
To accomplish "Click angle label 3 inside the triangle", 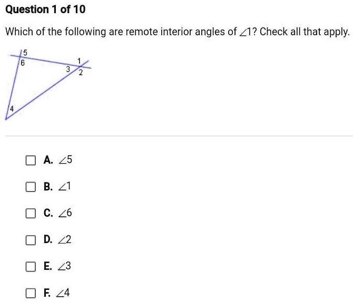I will tap(67, 69).
